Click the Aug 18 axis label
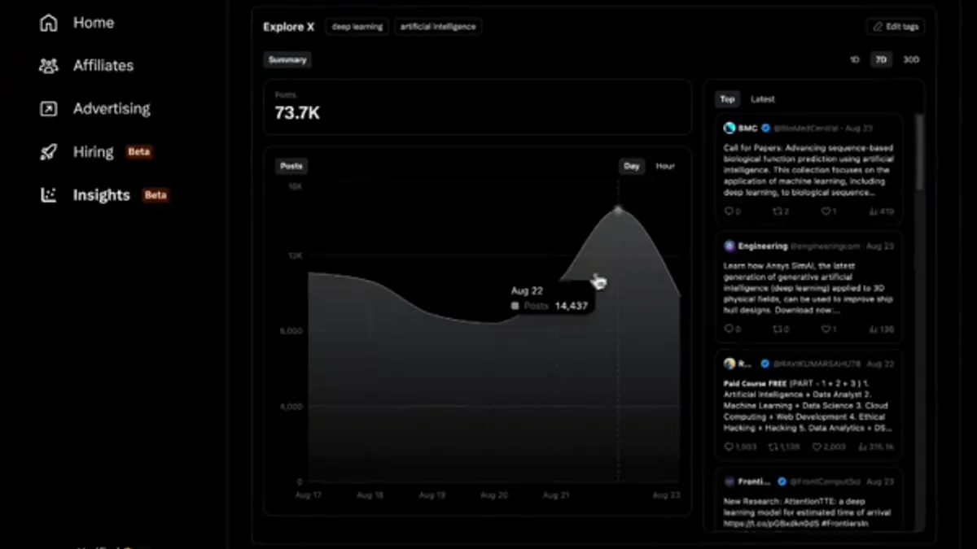The image size is (977, 549). coord(370,495)
